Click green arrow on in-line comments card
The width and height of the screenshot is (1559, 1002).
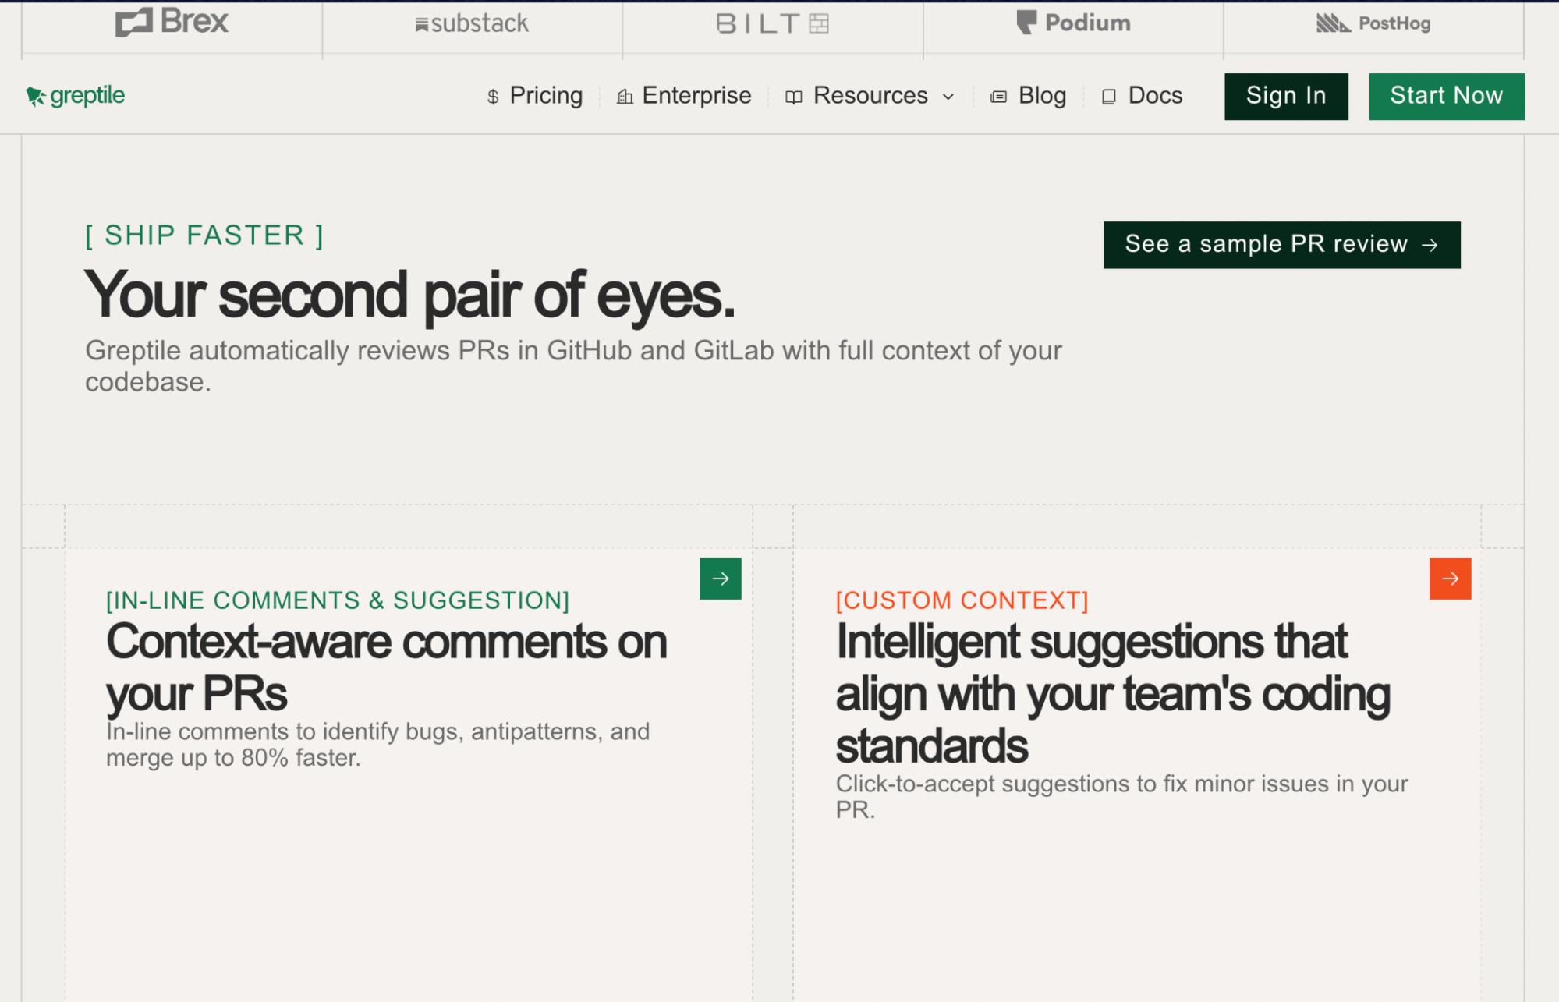pos(720,579)
